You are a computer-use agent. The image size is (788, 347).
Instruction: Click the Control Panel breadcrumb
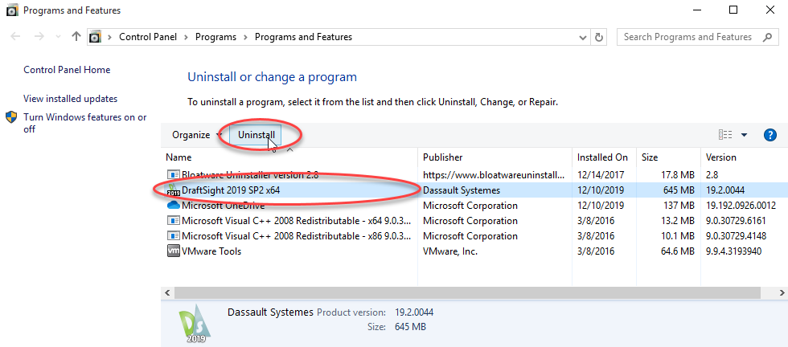148,37
